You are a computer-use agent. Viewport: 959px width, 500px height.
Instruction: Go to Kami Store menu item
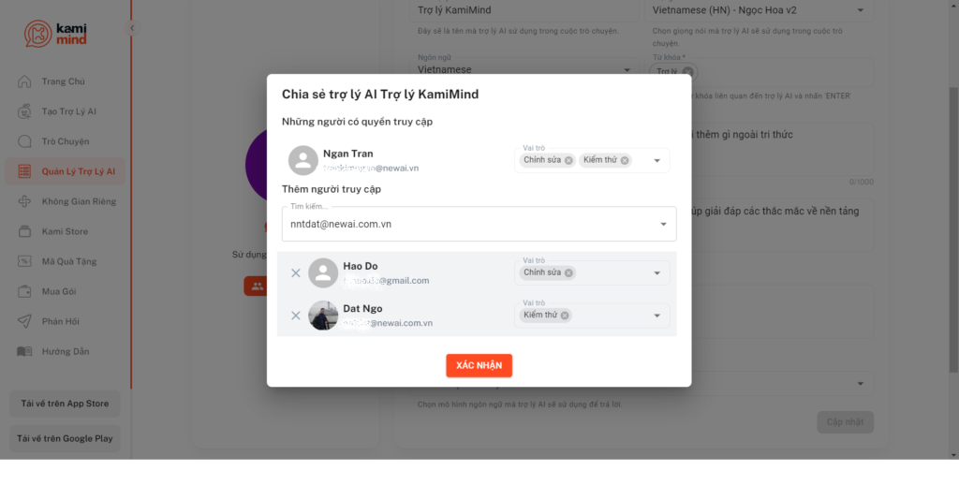tap(66, 231)
